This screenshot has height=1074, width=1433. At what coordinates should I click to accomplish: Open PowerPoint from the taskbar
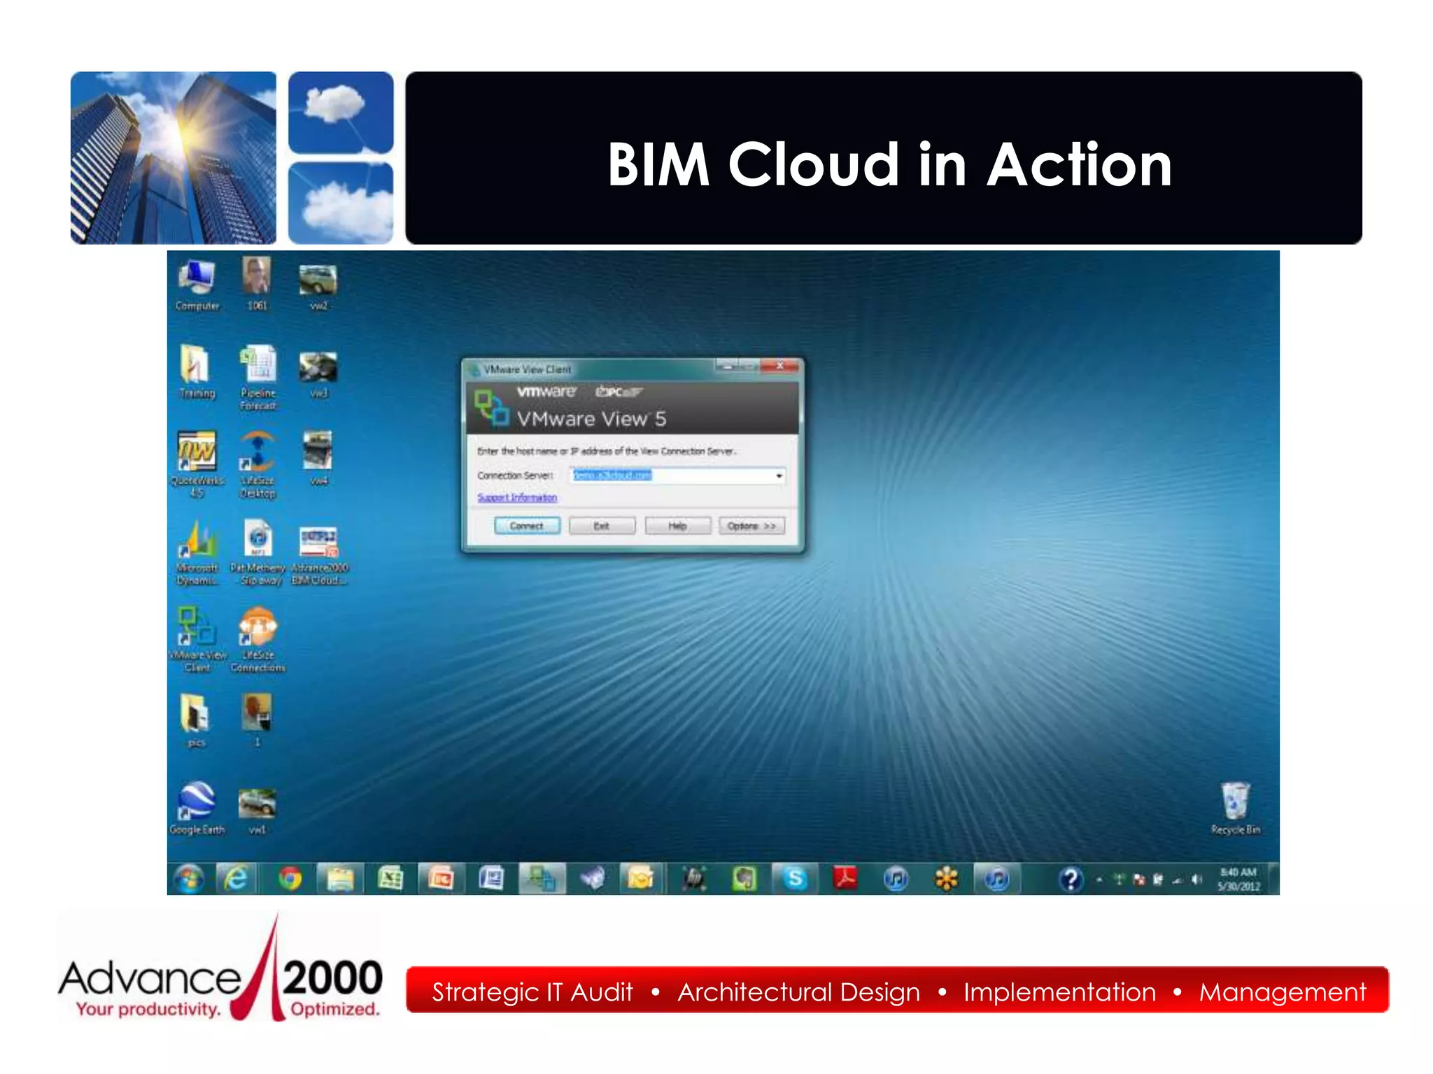pos(441,878)
